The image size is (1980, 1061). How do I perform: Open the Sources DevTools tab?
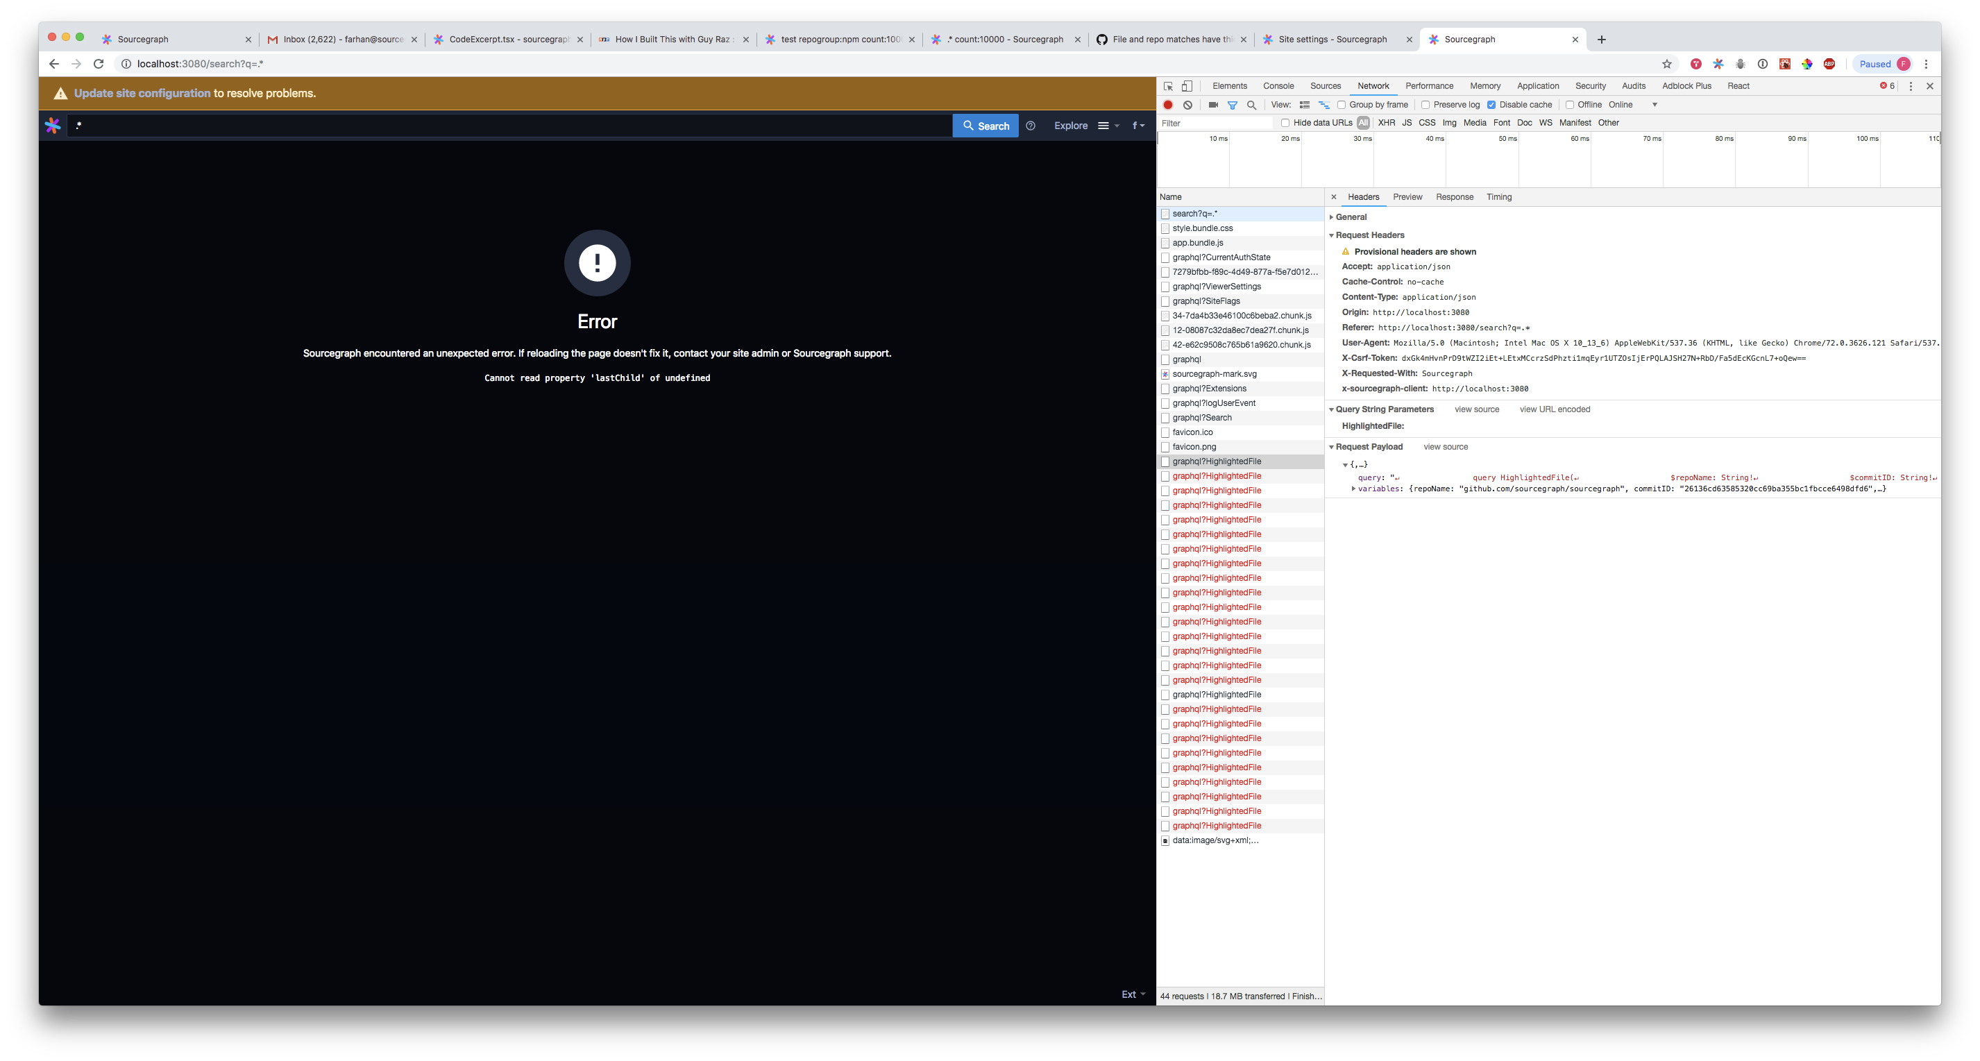click(1325, 86)
